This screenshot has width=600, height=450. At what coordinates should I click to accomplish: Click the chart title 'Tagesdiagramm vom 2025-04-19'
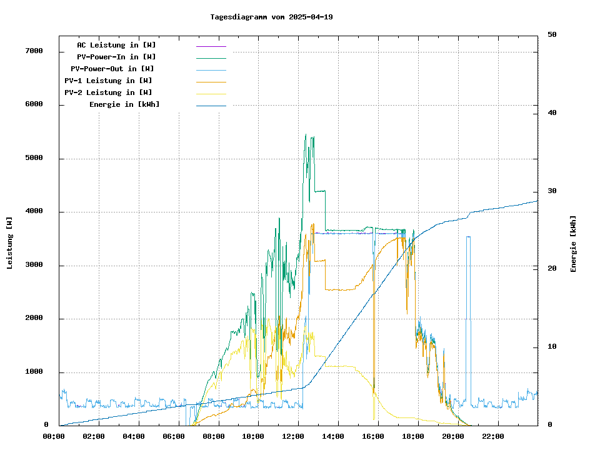[271, 17]
